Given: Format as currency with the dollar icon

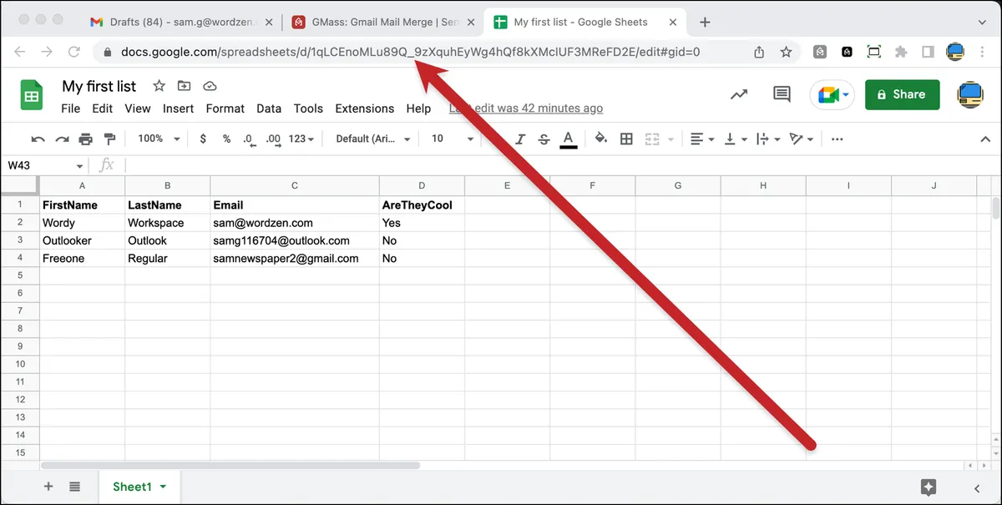Looking at the screenshot, I should [203, 139].
